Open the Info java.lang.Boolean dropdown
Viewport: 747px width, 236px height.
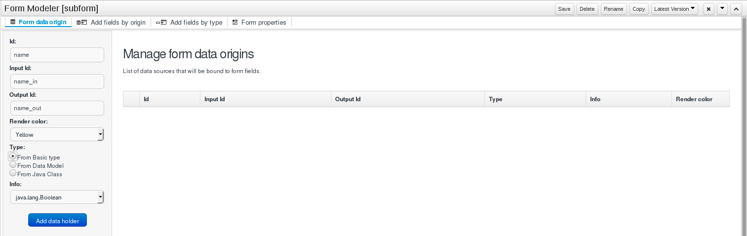coord(57,197)
